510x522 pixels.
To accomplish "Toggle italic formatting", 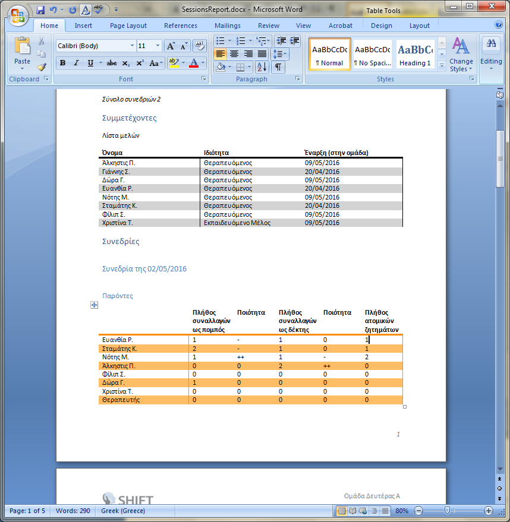I will click(x=76, y=63).
